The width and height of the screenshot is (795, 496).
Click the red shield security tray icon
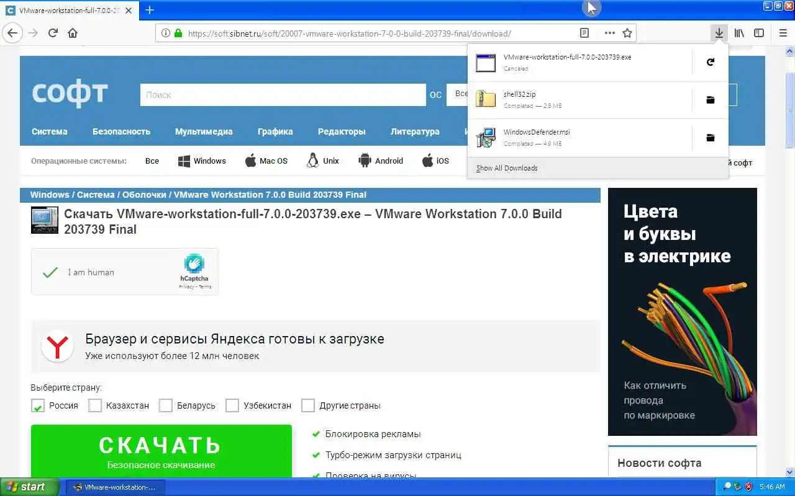pos(749,487)
